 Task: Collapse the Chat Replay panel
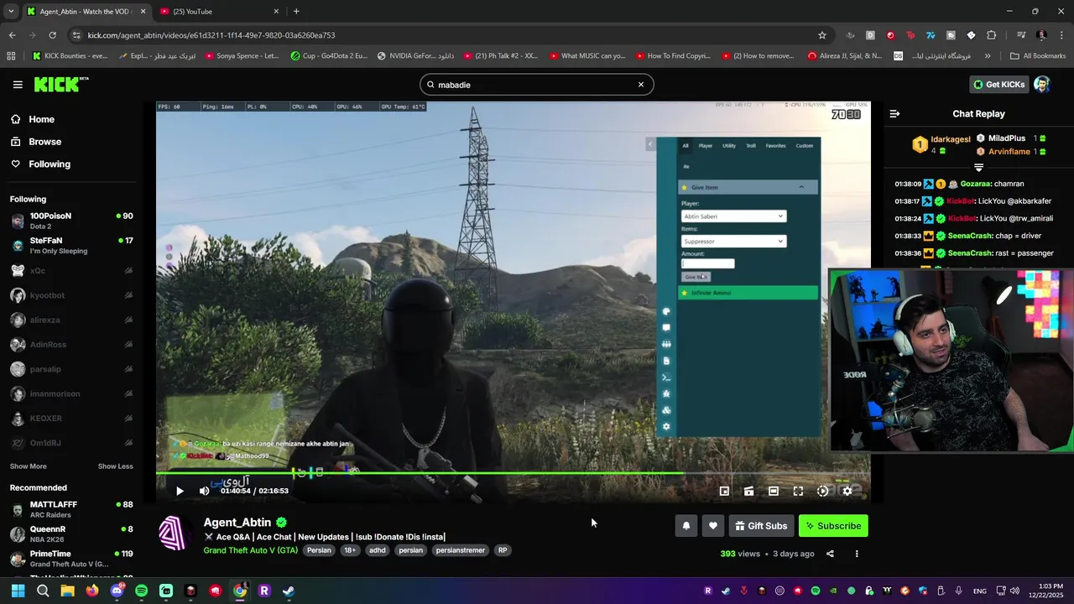(894, 113)
